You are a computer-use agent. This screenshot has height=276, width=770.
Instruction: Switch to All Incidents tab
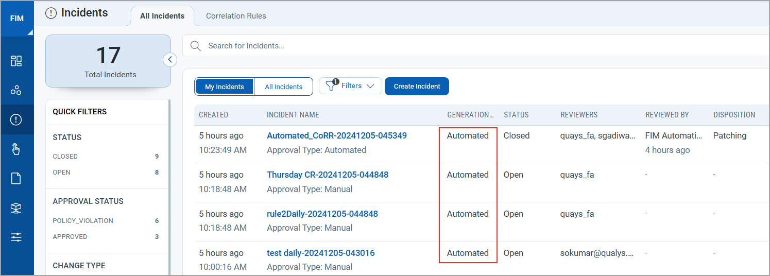tap(162, 16)
